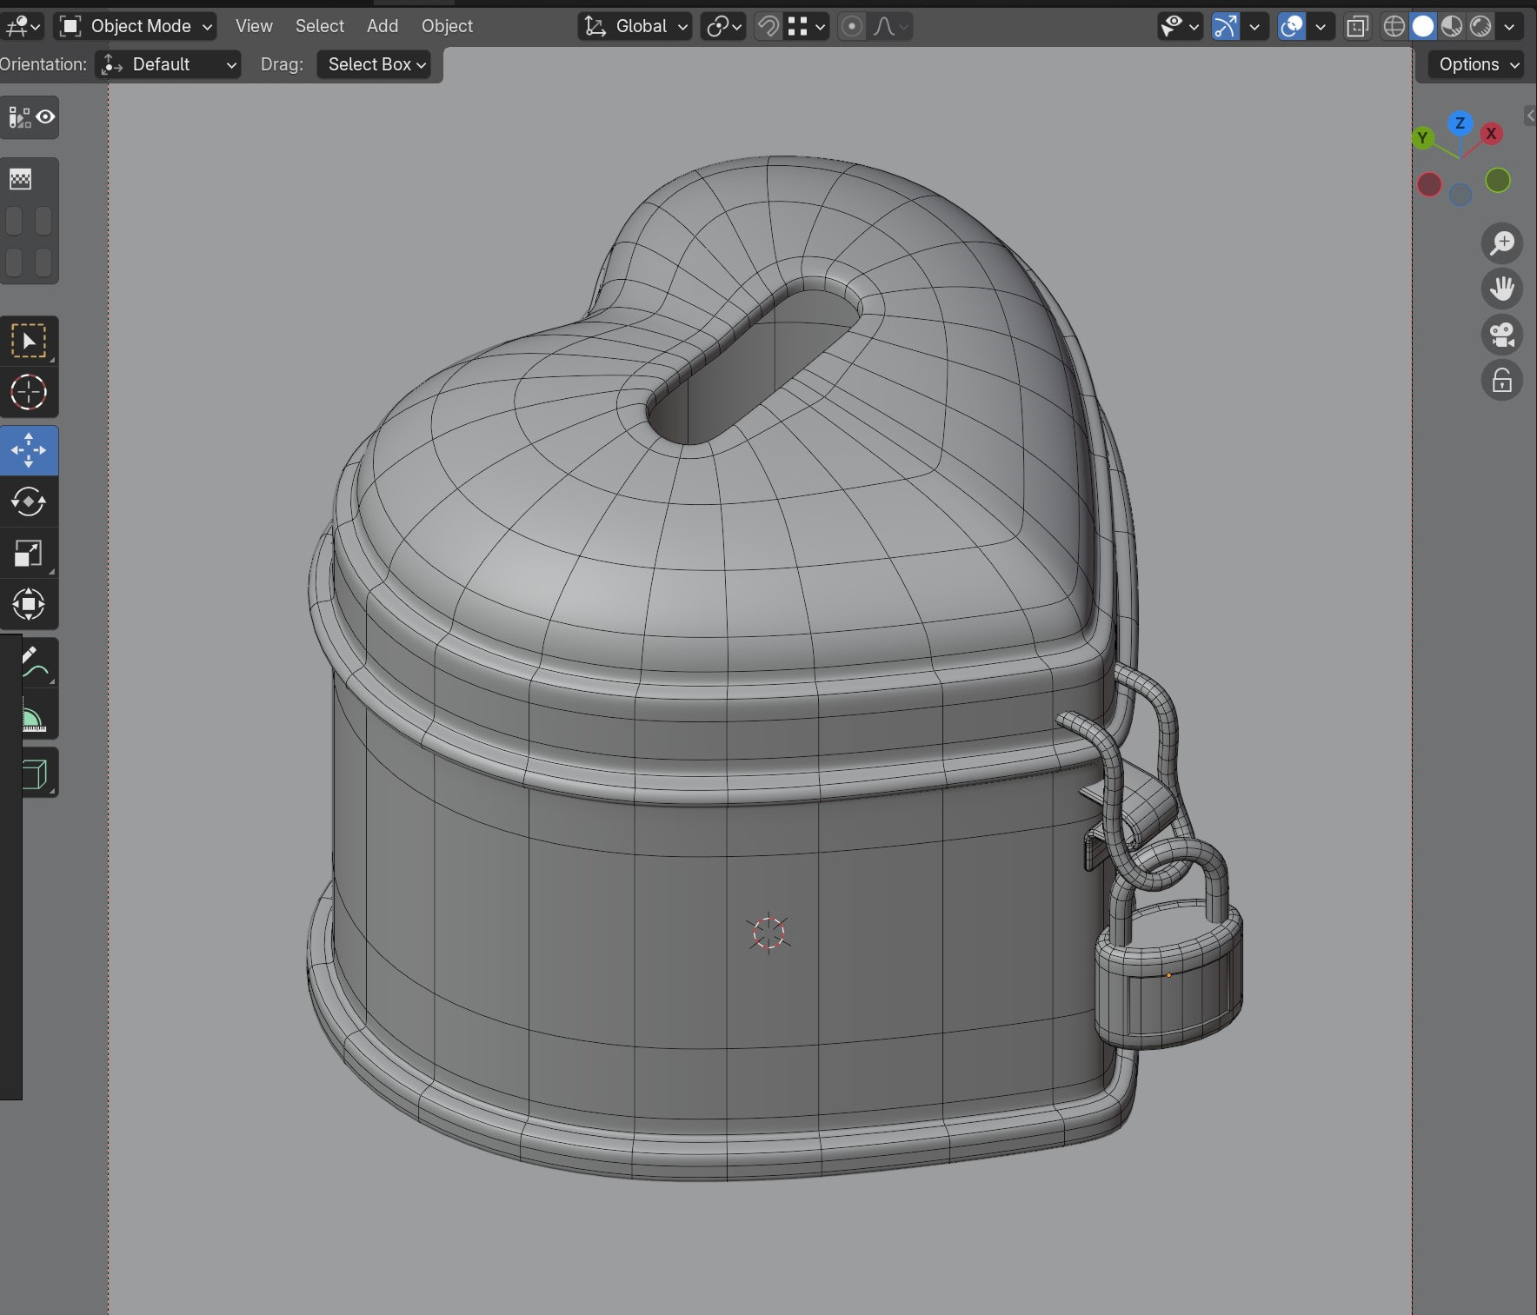Toggle the camera view button
Viewport: 1537px width, 1315px height.
[x=1502, y=335]
